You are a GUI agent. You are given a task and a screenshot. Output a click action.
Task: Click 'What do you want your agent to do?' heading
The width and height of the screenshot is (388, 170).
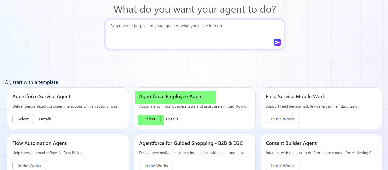[195, 9]
